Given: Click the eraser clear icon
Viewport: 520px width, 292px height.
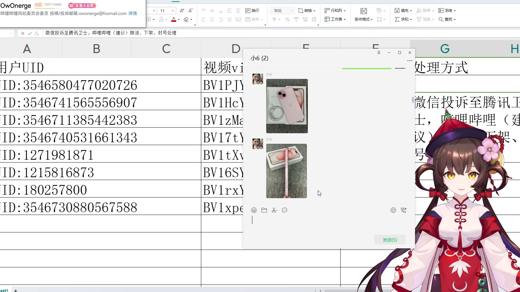Looking at the screenshot, I should click(x=186, y=19).
